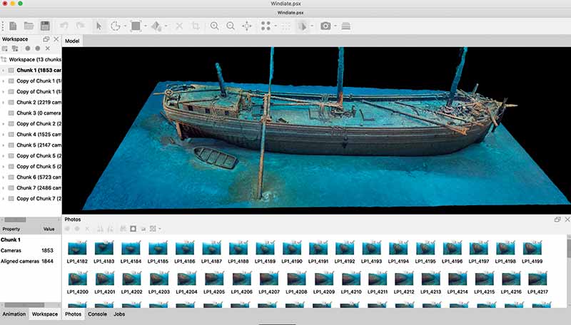Open a project with the folder icon

pyautogui.click(x=29, y=26)
